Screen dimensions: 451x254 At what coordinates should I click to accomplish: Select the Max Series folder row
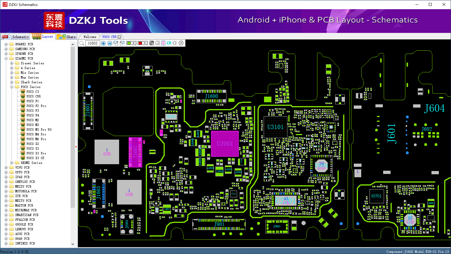tap(27, 77)
